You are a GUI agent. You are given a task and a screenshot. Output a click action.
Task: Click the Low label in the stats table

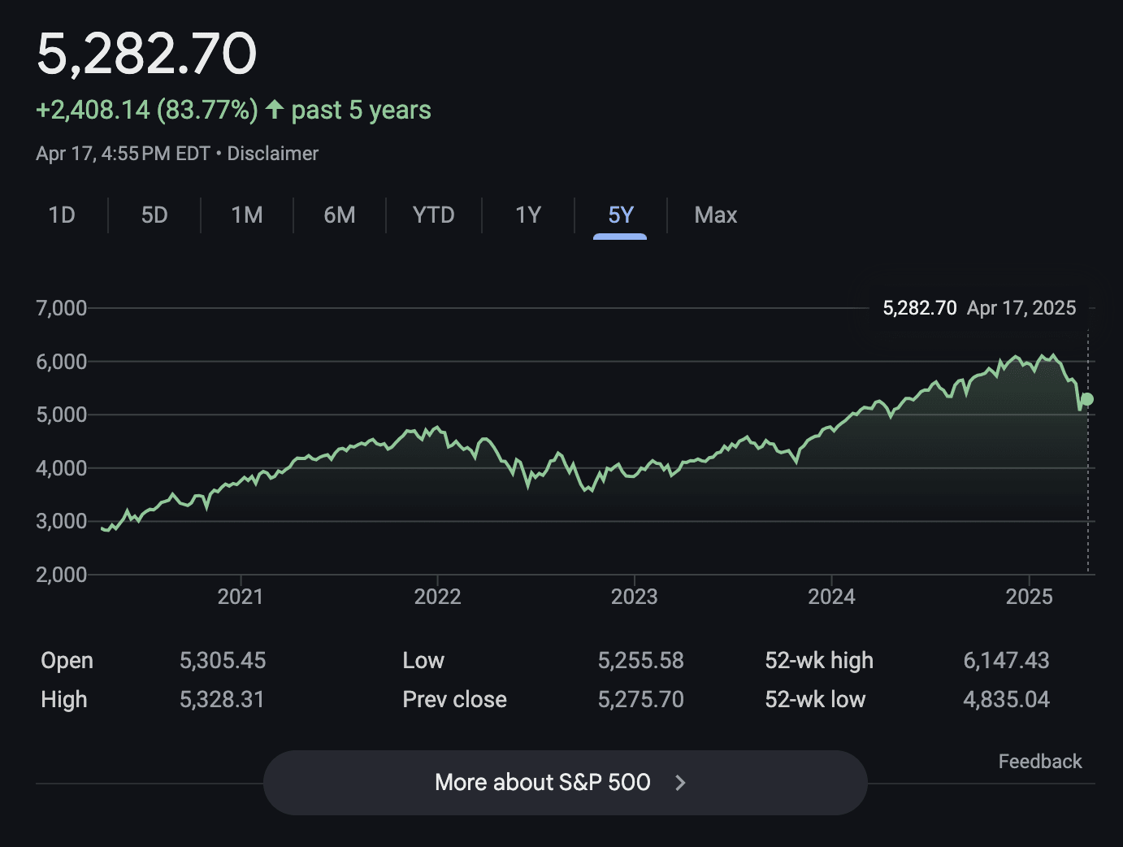coord(423,661)
